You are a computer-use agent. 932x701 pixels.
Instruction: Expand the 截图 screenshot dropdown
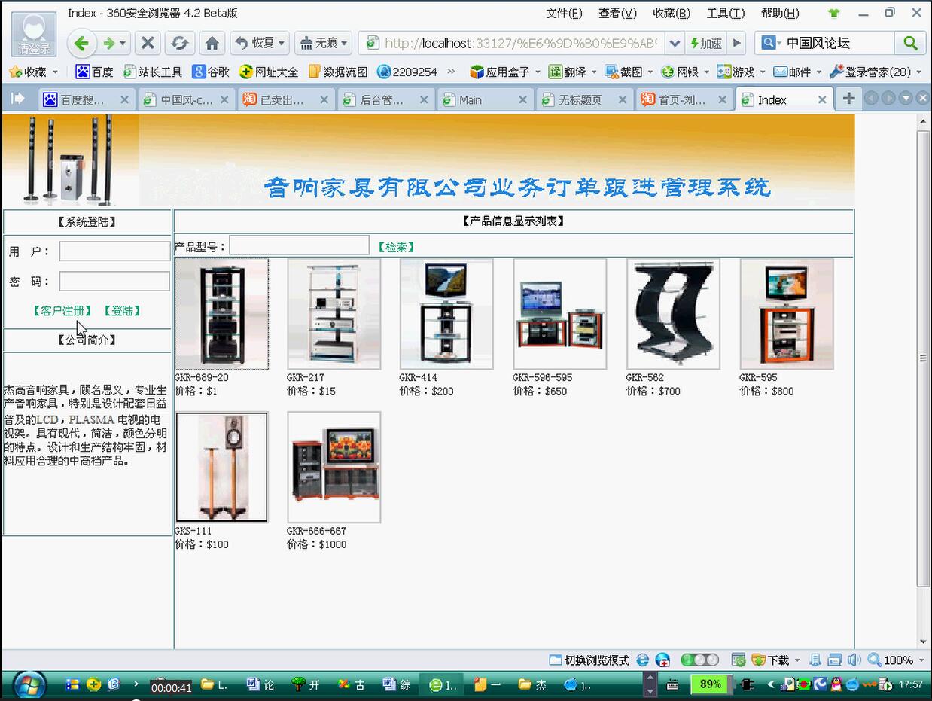coord(650,72)
